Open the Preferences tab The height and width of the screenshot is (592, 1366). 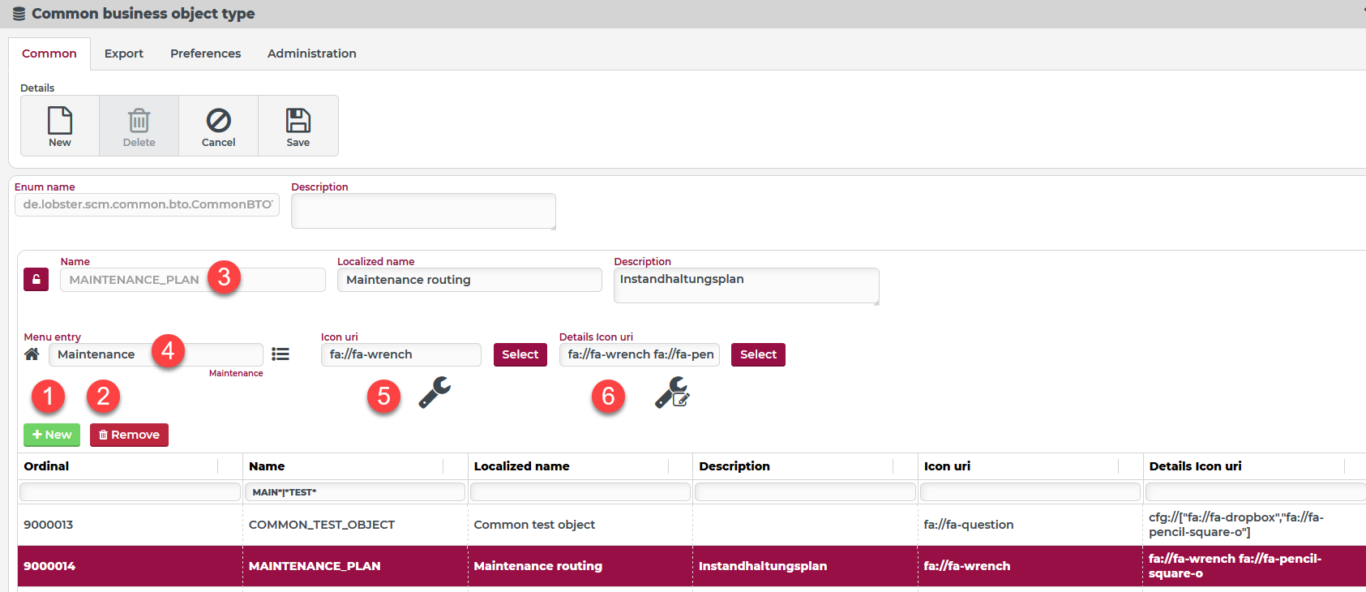click(x=205, y=54)
